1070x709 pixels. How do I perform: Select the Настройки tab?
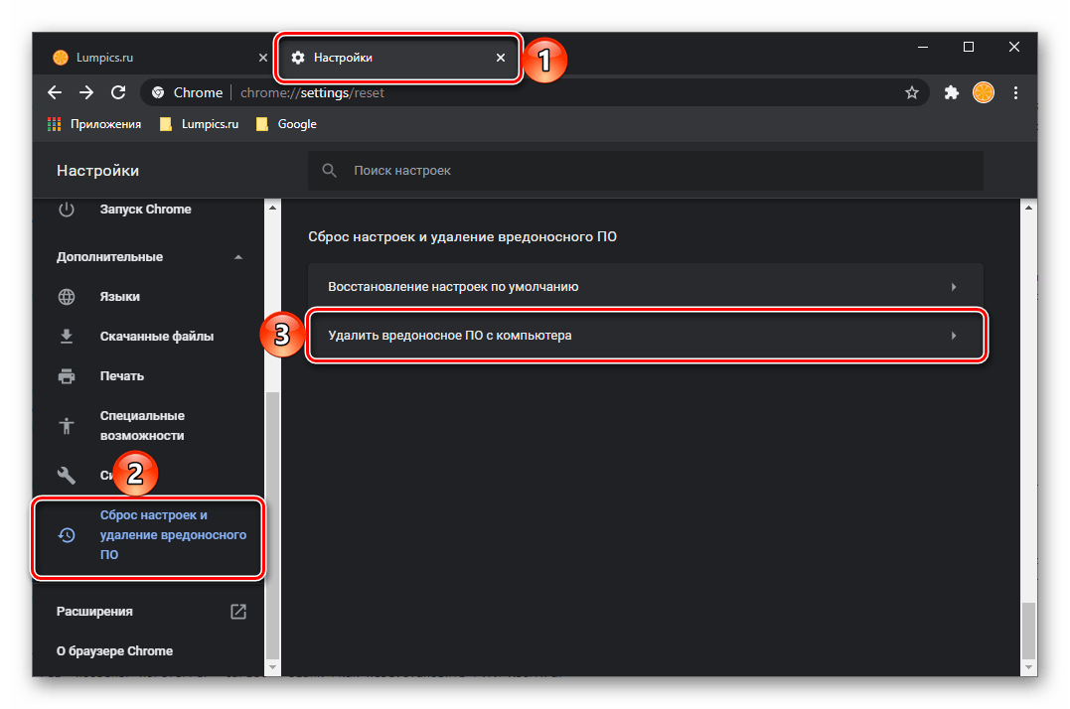coord(397,58)
